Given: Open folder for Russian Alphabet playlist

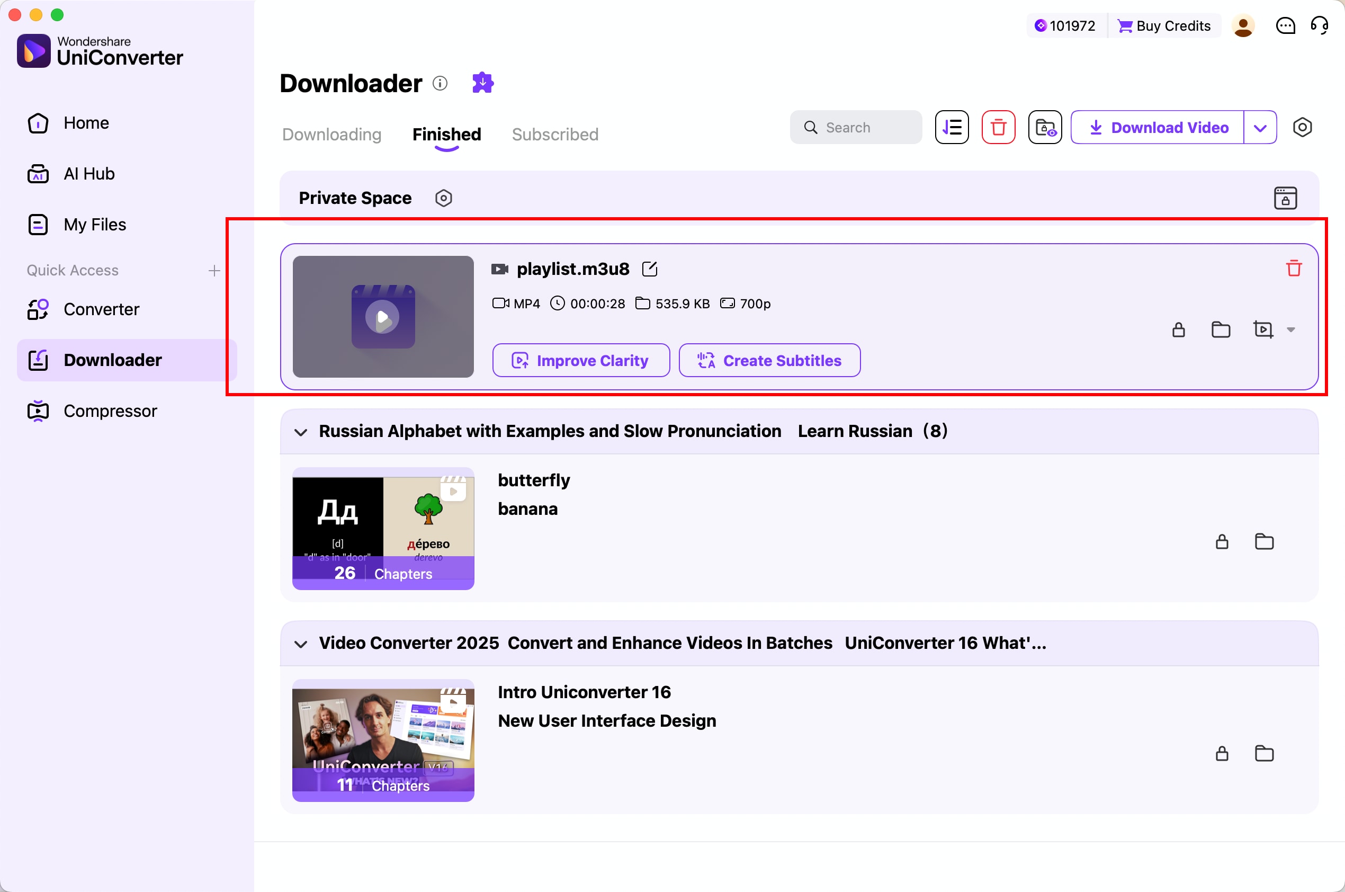Looking at the screenshot, I should pos(1263,541).
